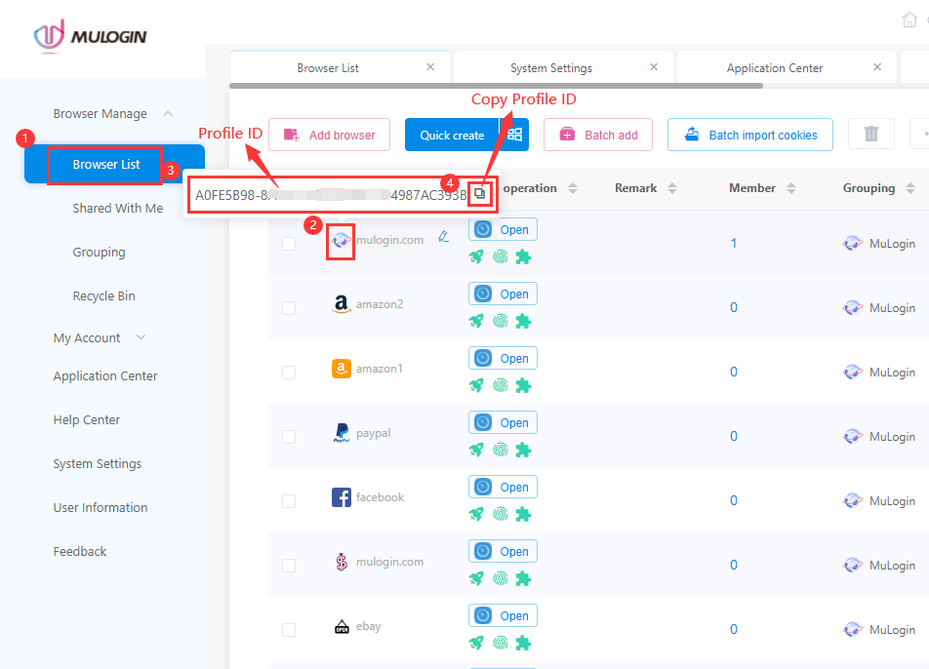Click the fingerprint icon in ebay row
Viewport: 929px width, 669px height.
[500, 643]
